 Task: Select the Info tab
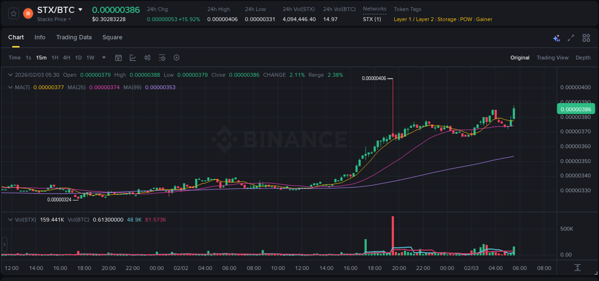40,37
